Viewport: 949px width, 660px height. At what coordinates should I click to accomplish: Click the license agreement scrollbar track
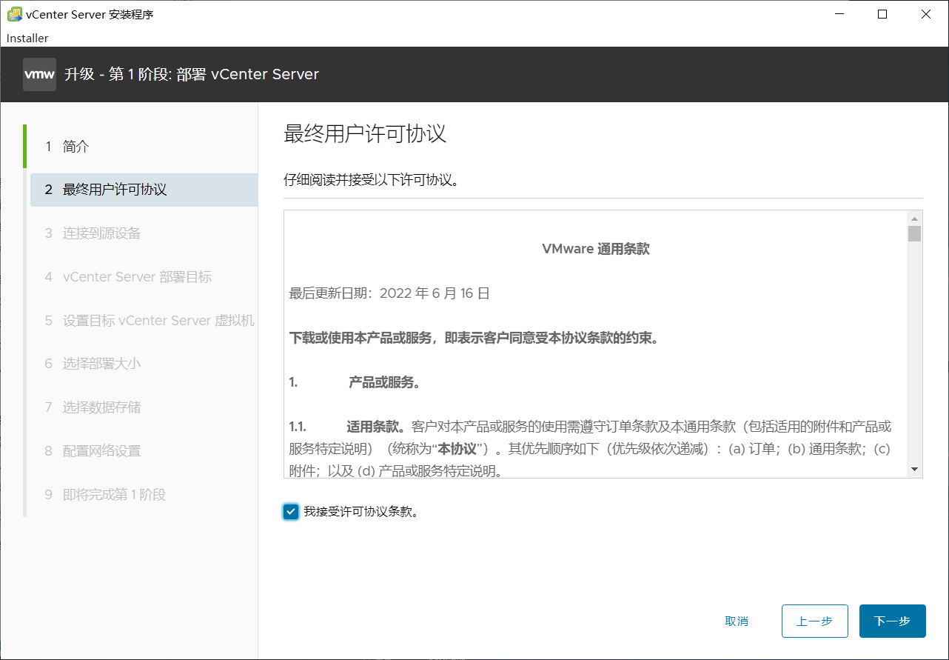point(915,348)
